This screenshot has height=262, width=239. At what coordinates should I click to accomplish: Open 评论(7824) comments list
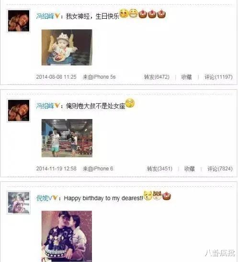220,168
